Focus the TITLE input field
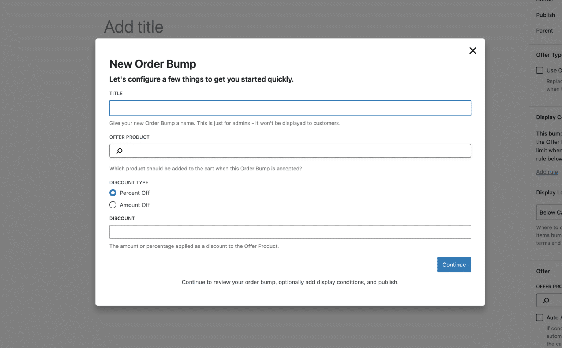This screenshot has width=562, height=348. click(290, 107)
